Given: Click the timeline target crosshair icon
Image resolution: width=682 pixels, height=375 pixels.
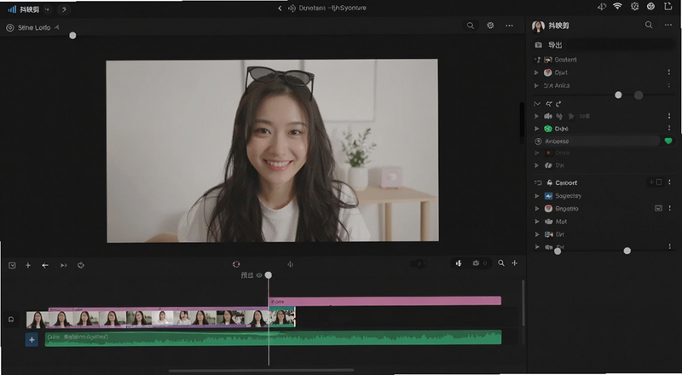Looking at the screenshot, I should pyautogui.click(x=80, y=265).
